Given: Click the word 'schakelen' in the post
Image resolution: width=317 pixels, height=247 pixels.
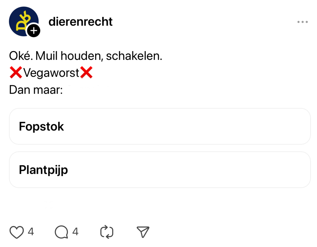Looking at the screenshot, I should pos(134,56).
